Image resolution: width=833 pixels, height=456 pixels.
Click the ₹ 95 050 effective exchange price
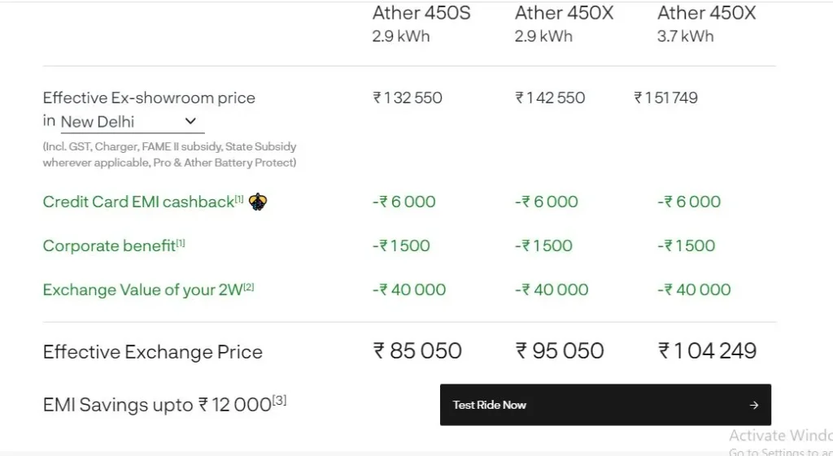[x=560, y=351]
